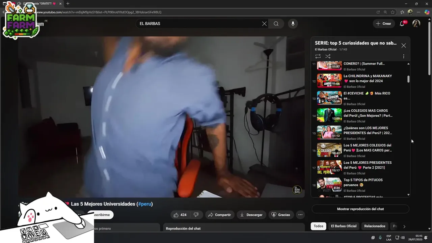The height and width of the screenshot is (243, 432).
Task: Clear the search box with the X icon
Action: tap(264, 24)
